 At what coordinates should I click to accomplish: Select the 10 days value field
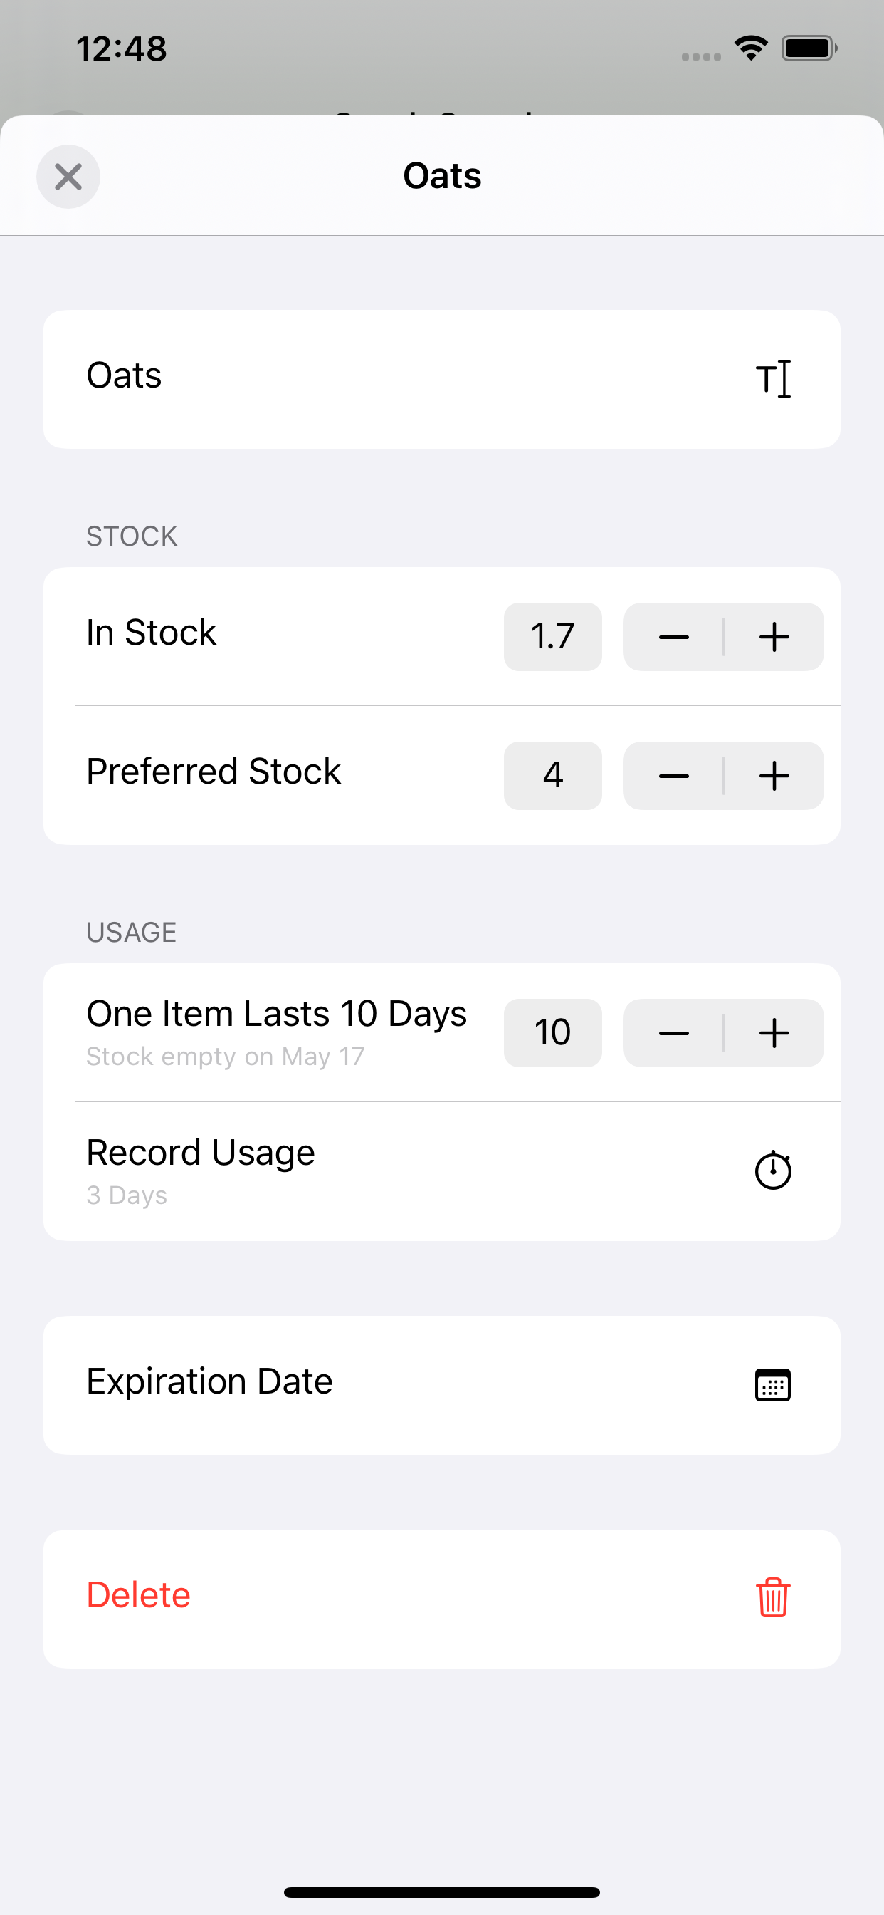(553, 1033)
